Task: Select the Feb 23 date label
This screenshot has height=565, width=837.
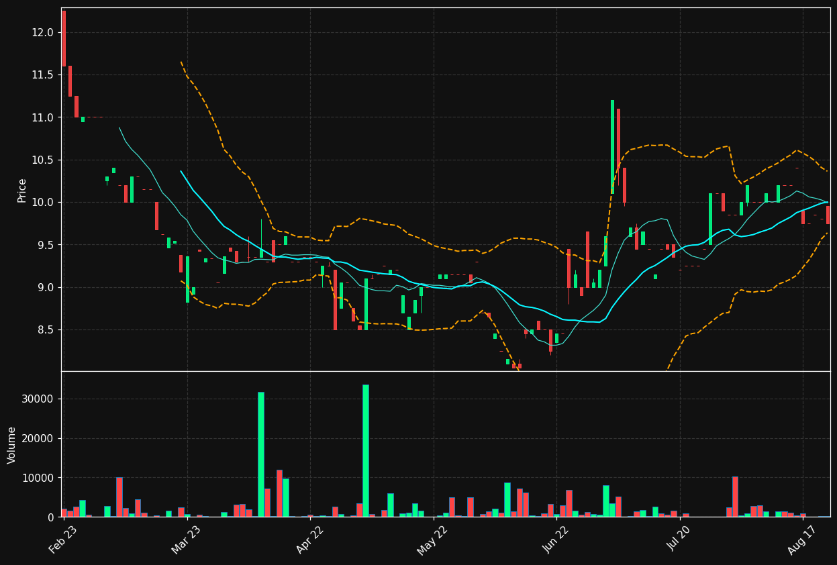Action: tap(62, 540)
